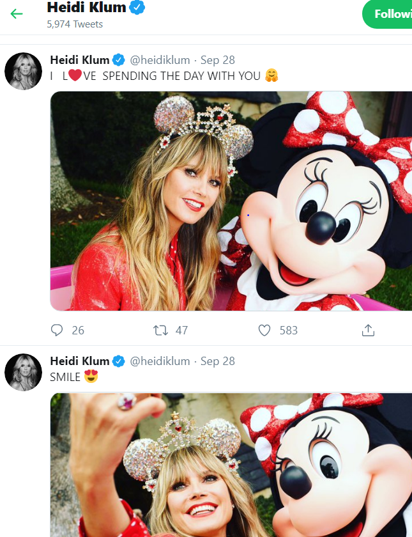Image resolution: width=412 pixels, height=537 pixels.
Task: Go back using the green arrow
Action: (17, 13)
